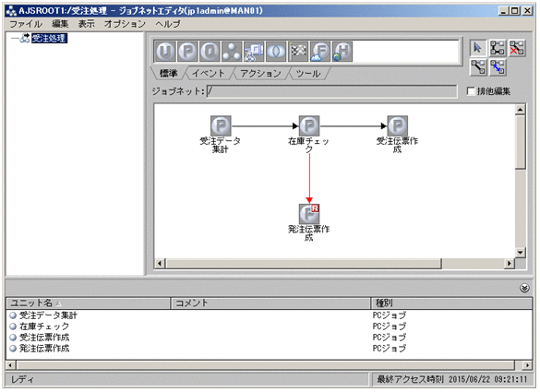Click map area horizontal scrollbar left arrow
This screenshot has width=540, height=392.
pos(160,264)
